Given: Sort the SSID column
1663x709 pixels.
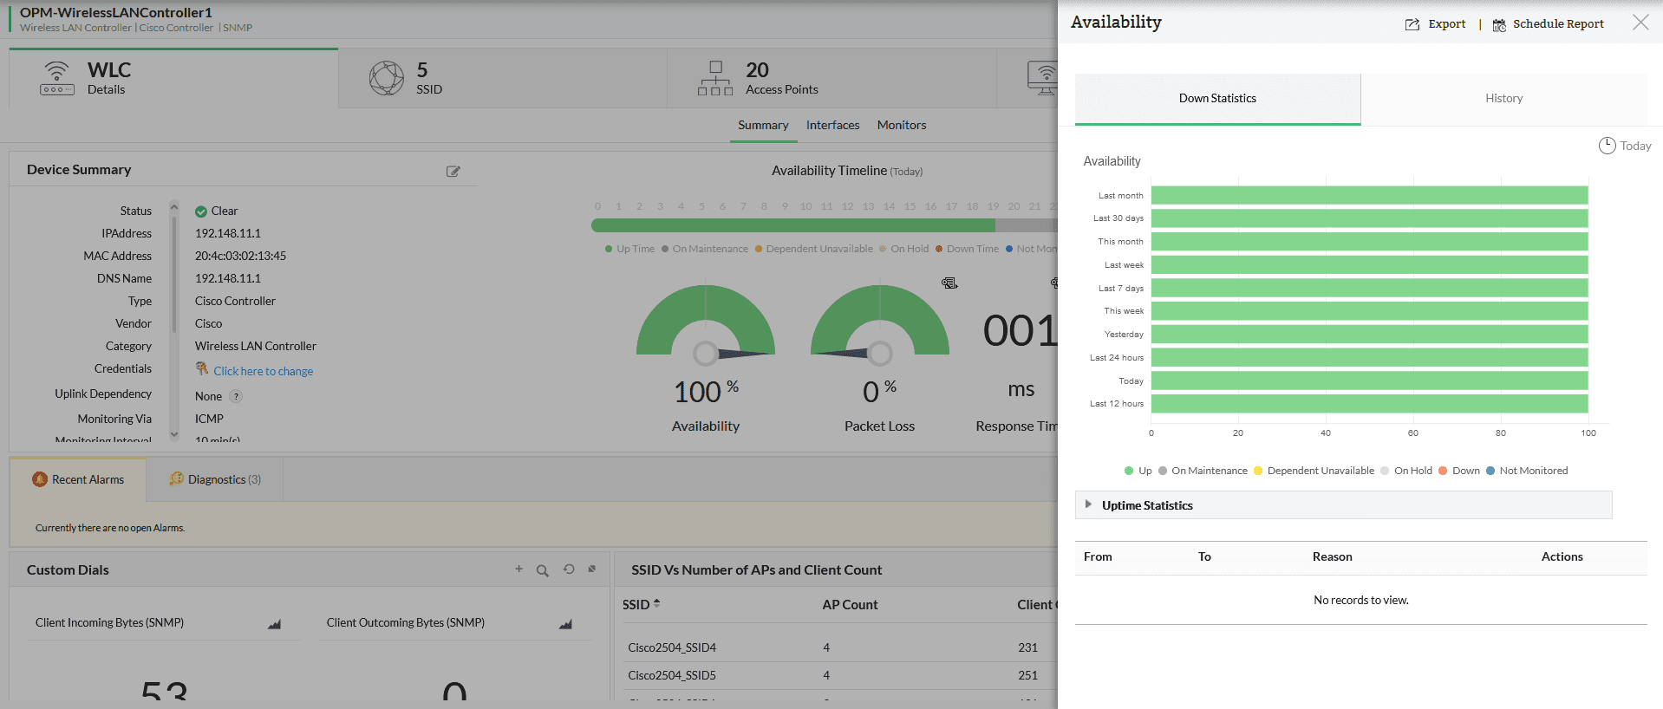Looking at the screenshot, I should tap(656, 604).
